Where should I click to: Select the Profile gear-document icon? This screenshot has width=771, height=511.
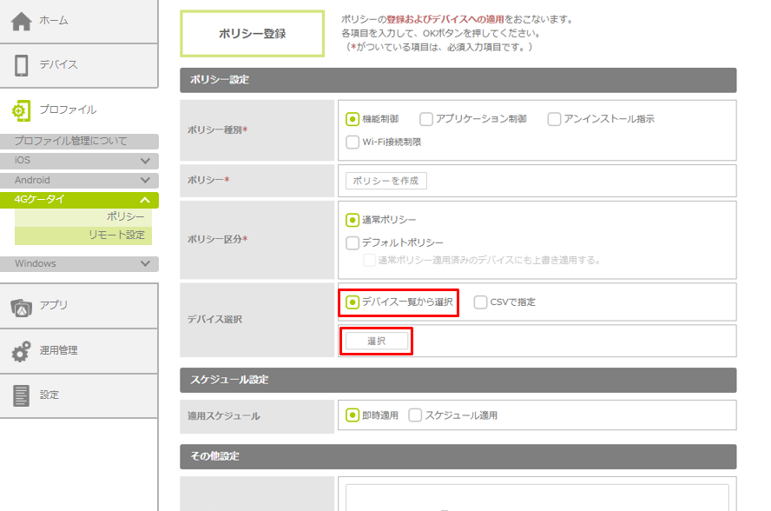(x=22, y=110)
